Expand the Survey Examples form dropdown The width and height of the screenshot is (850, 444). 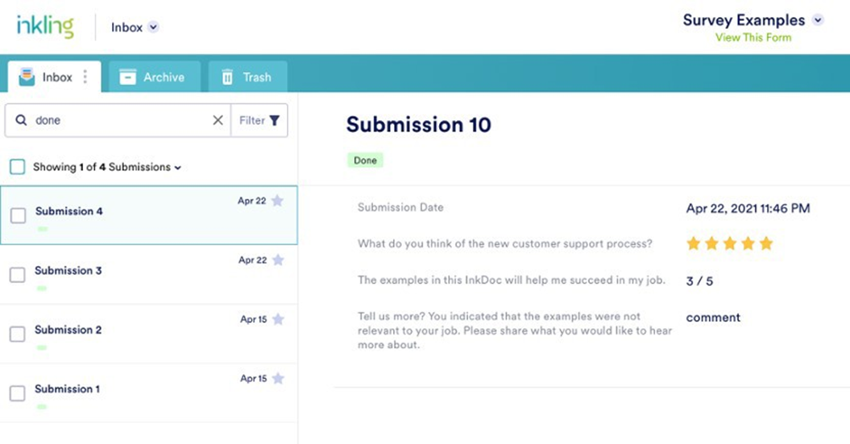pos(818,20)
